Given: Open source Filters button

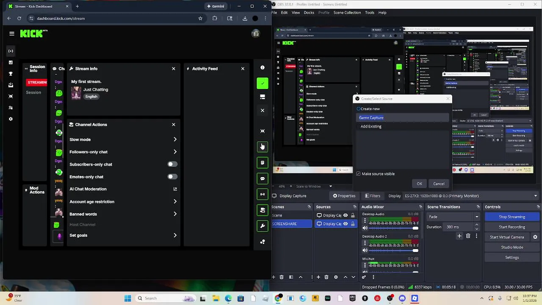Looking at the screenshot, I should click(x=373, y=196).
